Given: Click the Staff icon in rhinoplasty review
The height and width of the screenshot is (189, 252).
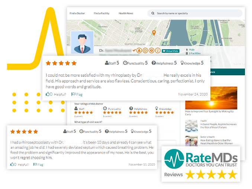Looking at the screenshot, I should point(107,63).
